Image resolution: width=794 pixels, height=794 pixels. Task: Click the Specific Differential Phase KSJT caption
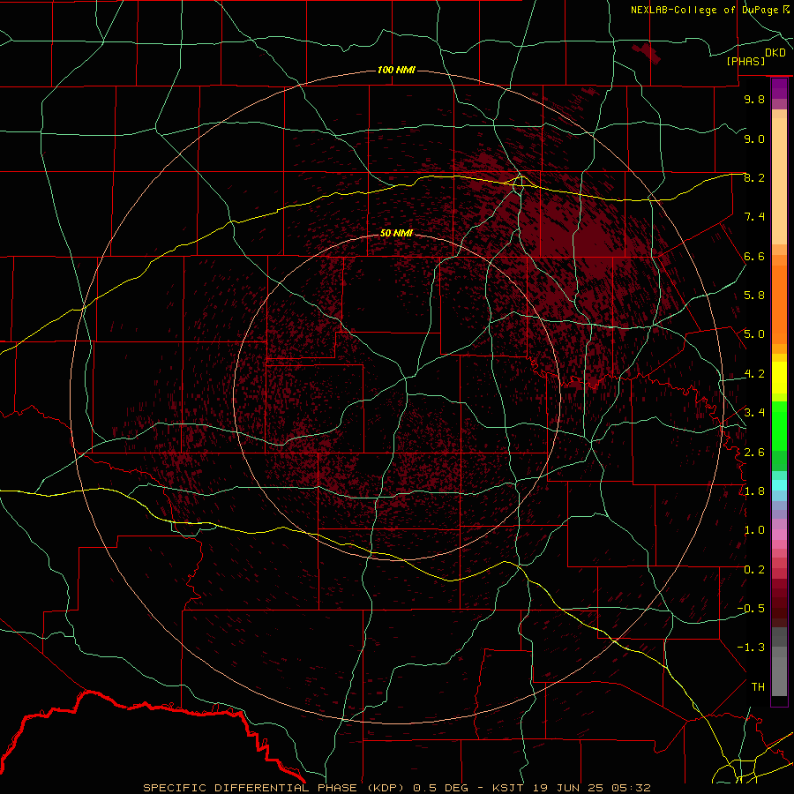(x=396, y=788)
